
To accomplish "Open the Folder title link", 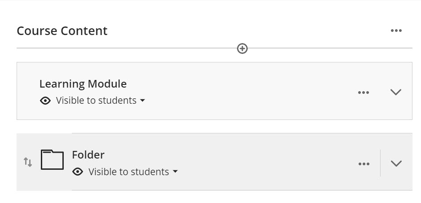I will pyautogui.click(x=88, y=155).
